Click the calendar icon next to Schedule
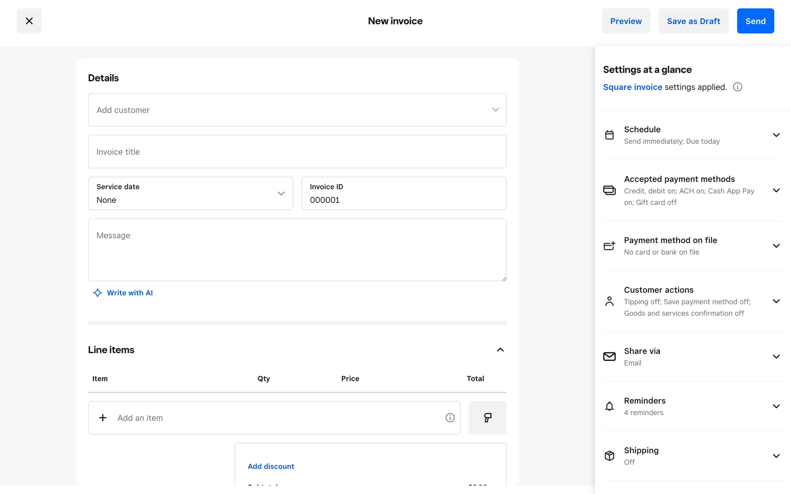The width and height of the screenshot is (791, 494). (x=609, y=135)
